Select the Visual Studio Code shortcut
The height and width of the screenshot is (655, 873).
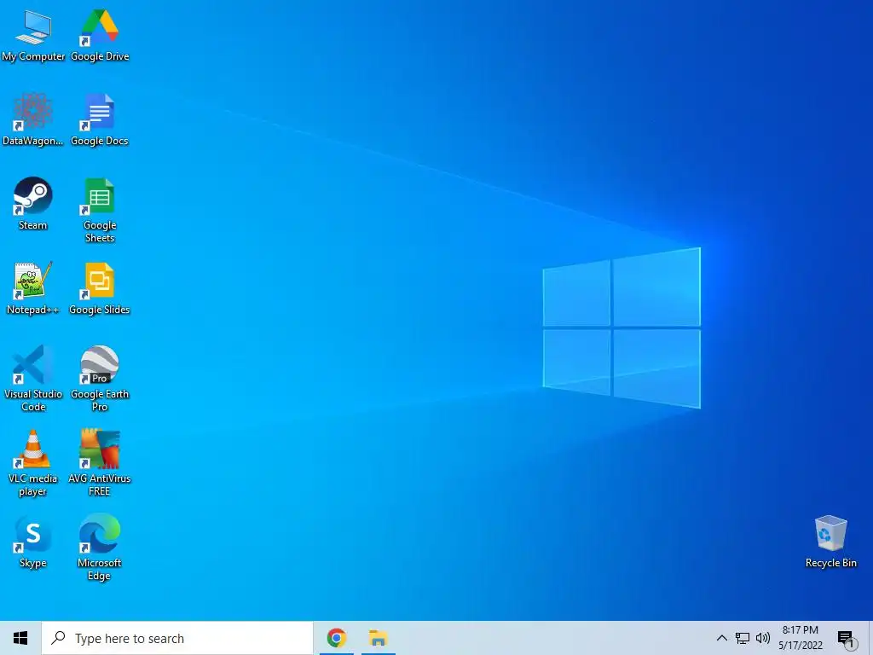coord(33,379)
